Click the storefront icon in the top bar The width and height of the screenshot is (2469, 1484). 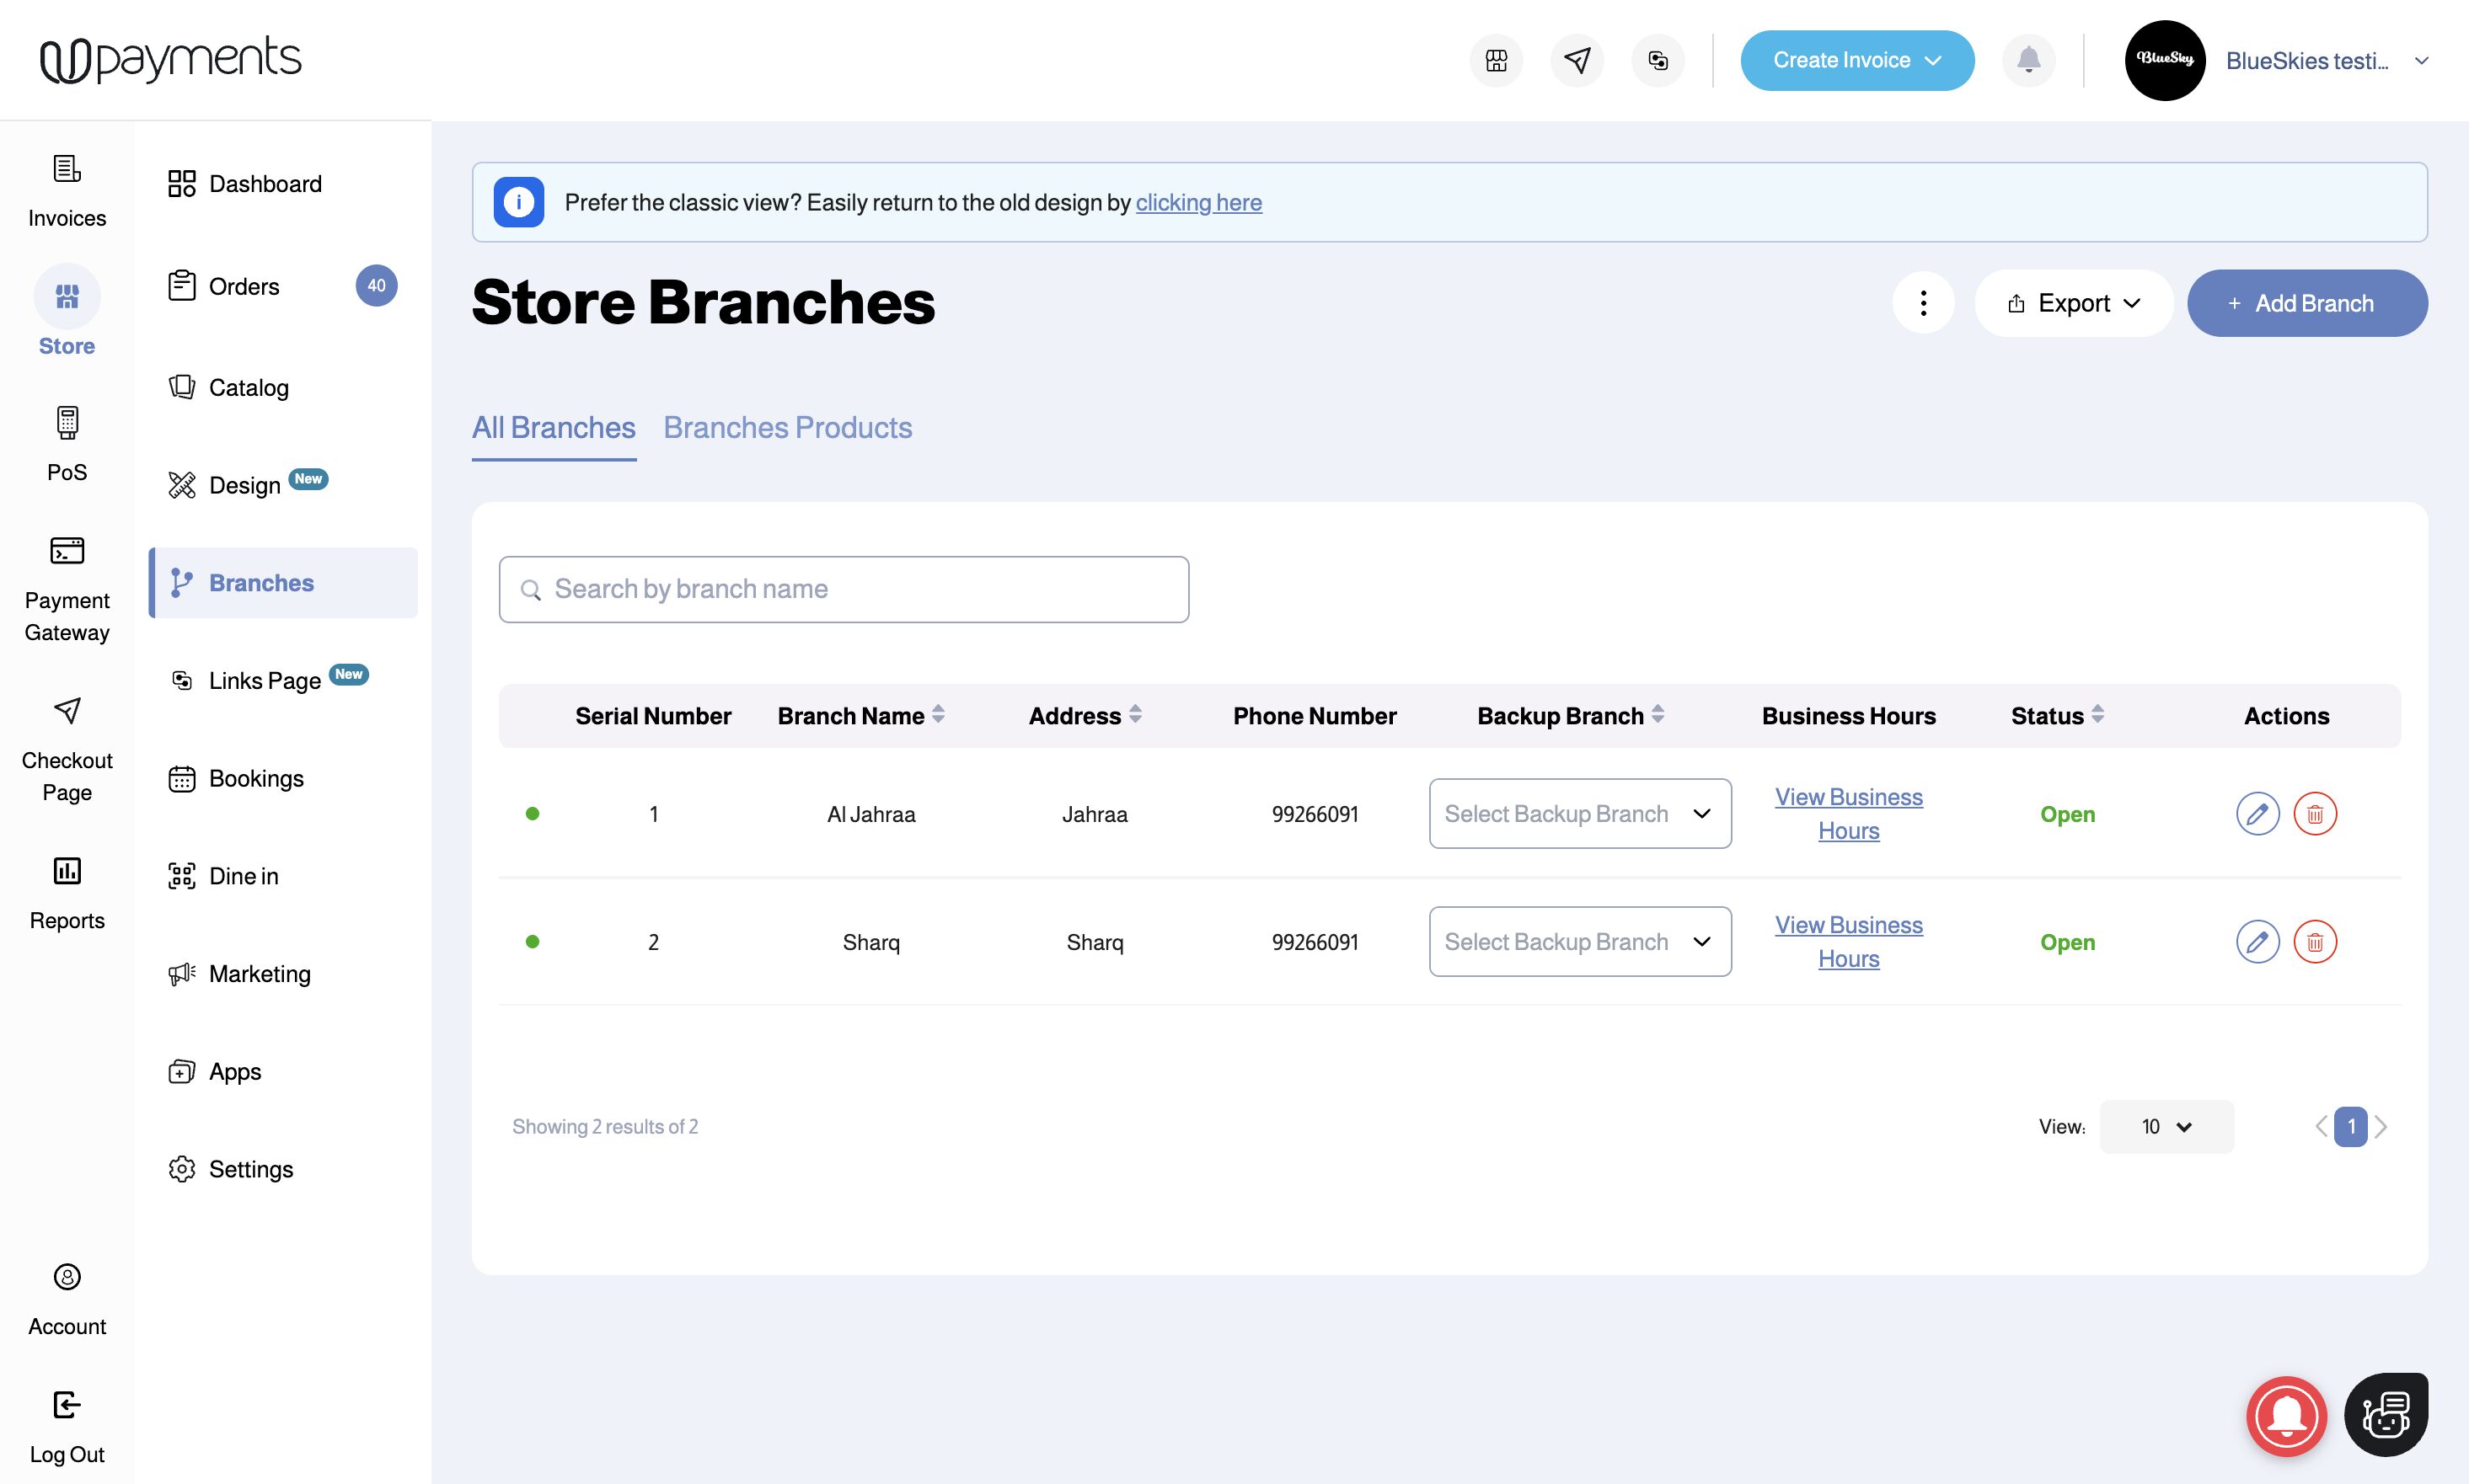(x=1496, y=60)
